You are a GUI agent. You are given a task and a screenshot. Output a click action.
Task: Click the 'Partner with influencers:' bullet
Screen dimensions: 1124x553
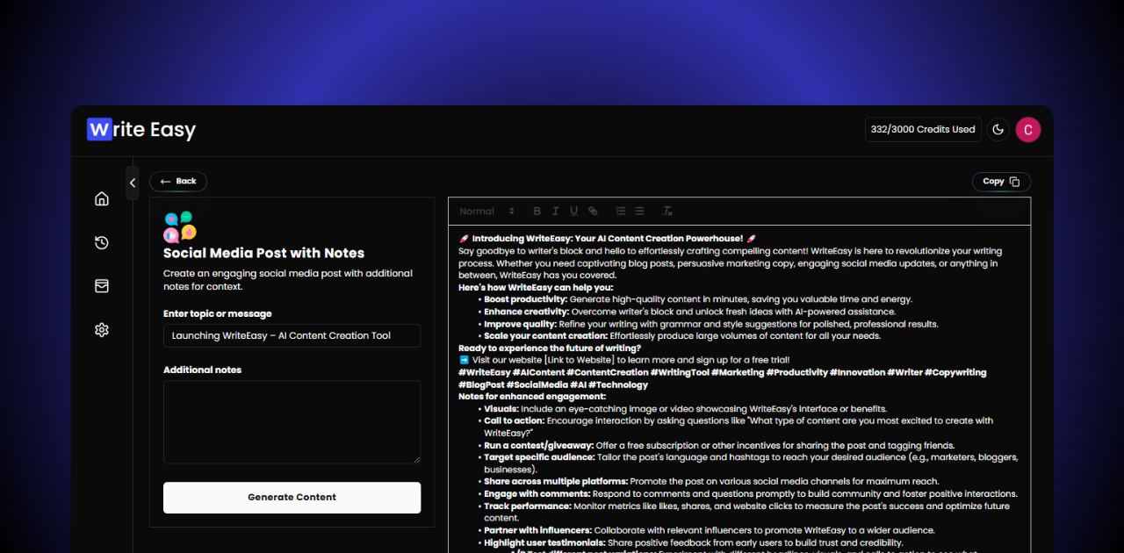pos(710,530)
